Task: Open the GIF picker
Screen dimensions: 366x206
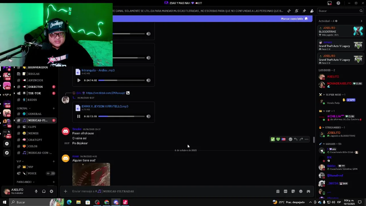Action: point(285,191)
